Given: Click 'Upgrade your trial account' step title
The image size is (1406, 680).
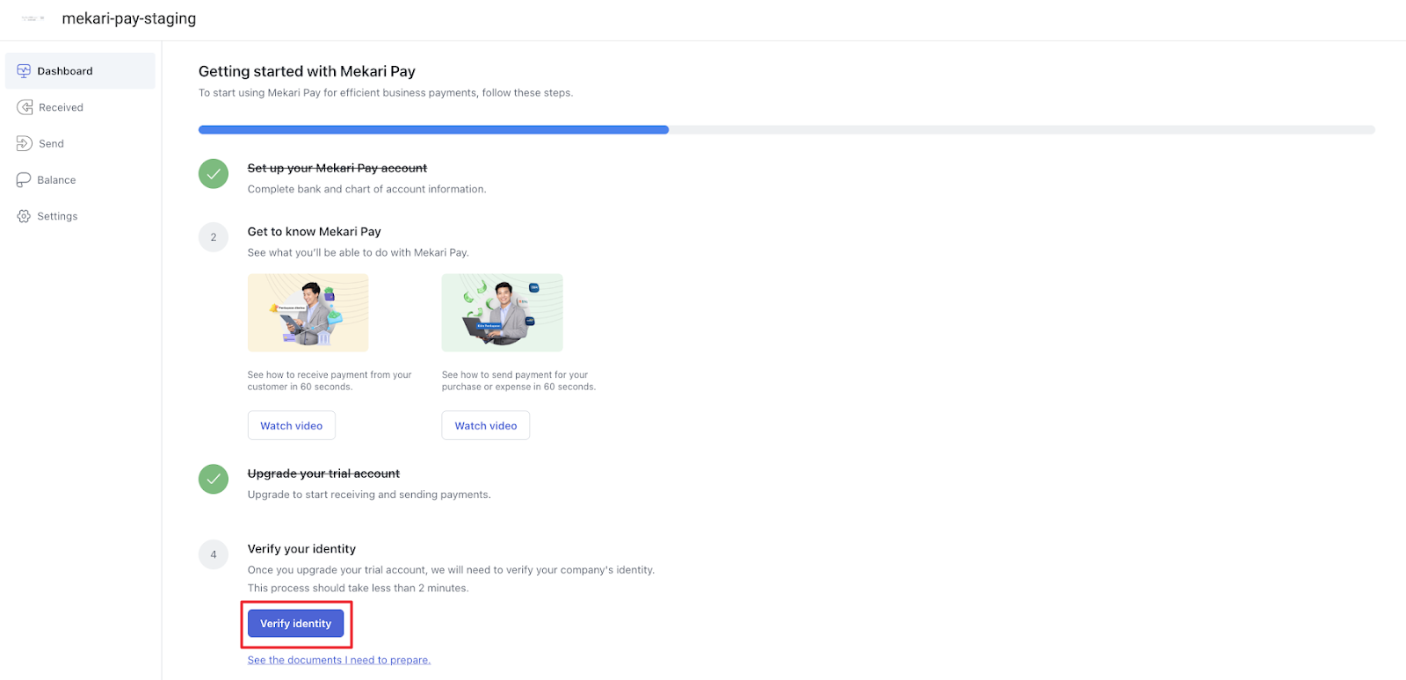Looking at the screenshot, I should pos(323,474).
